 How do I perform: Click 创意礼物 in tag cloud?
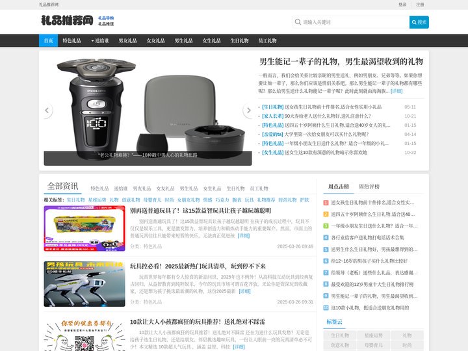point(340,345)
